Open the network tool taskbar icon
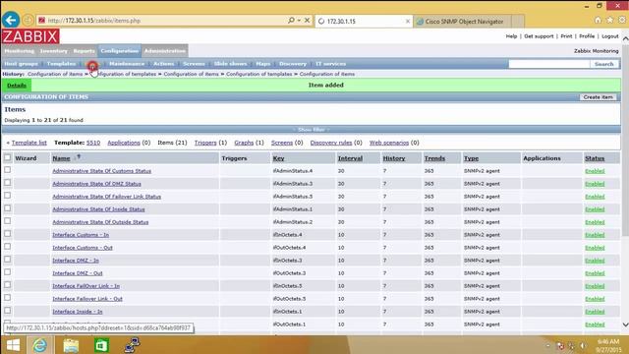629x354 pixels. (132, 345)
